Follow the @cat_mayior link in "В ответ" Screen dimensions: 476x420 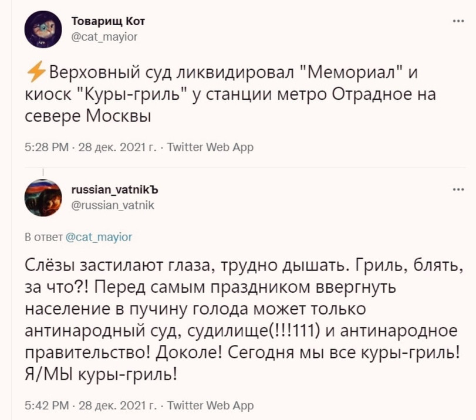pos(99,237)
